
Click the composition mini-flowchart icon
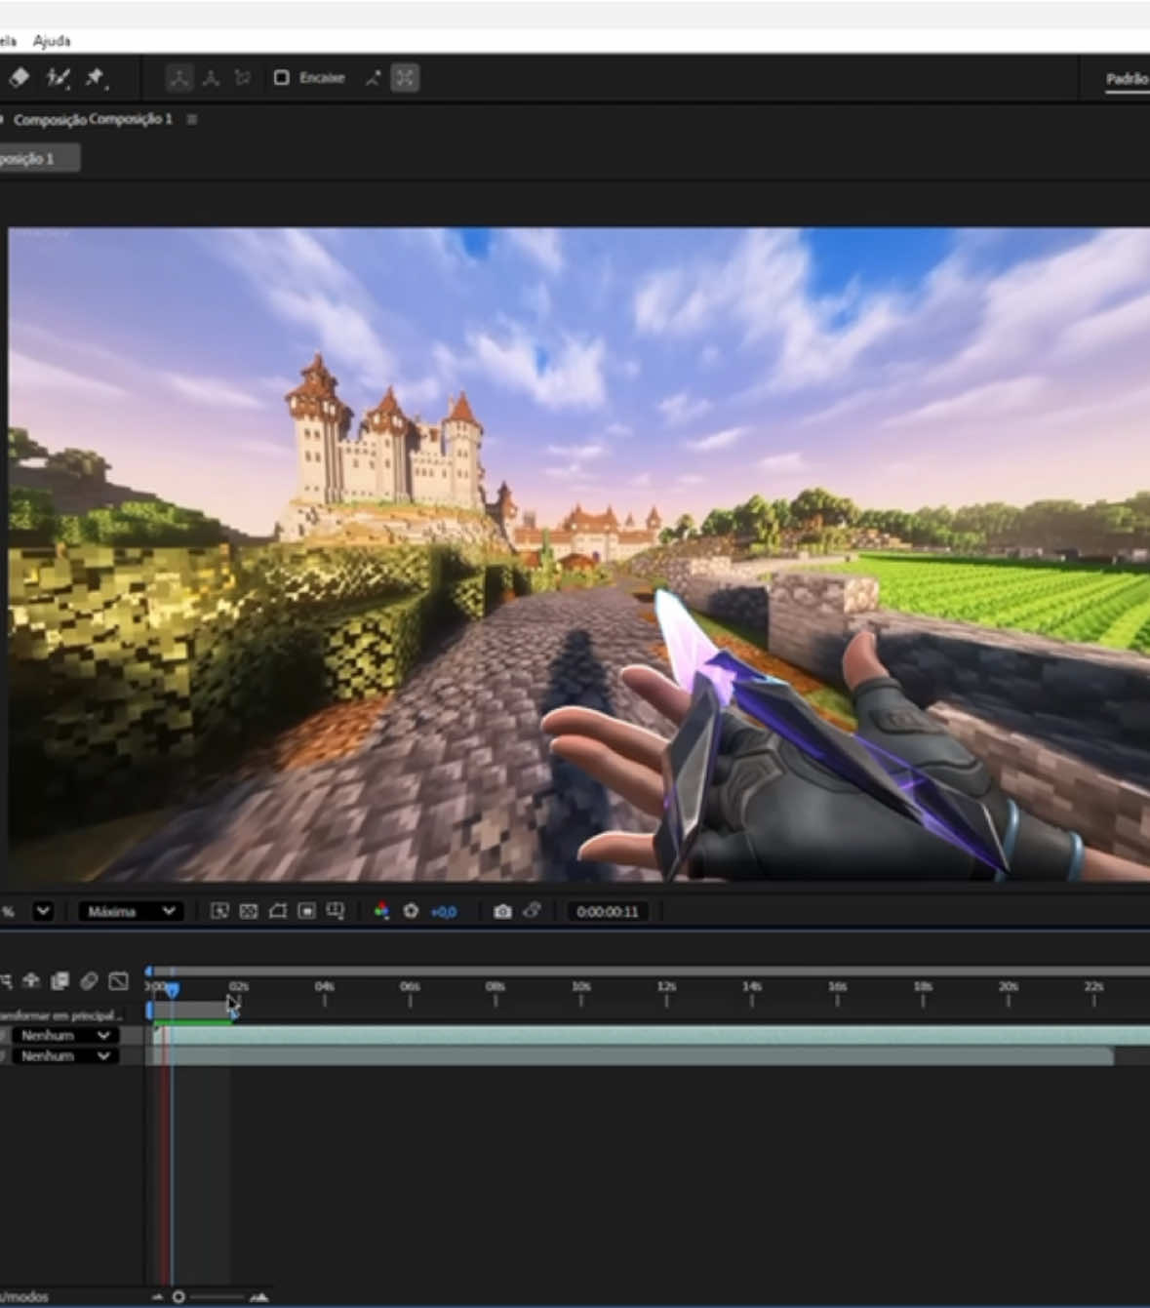[x=5, y=981]
